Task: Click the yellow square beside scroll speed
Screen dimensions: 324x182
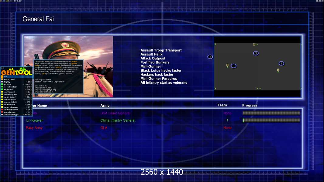Action: pos(2,92)
